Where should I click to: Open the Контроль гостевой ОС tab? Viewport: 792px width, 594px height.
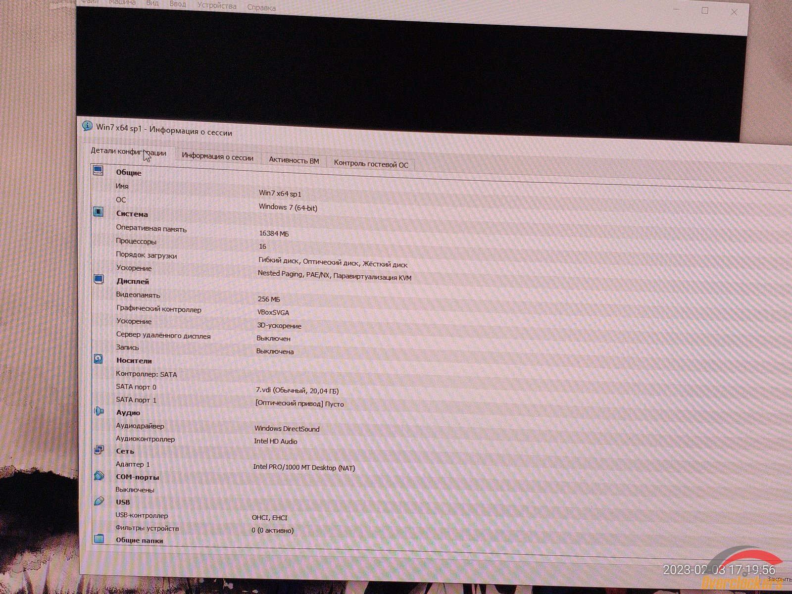click(x=371, y=164)
